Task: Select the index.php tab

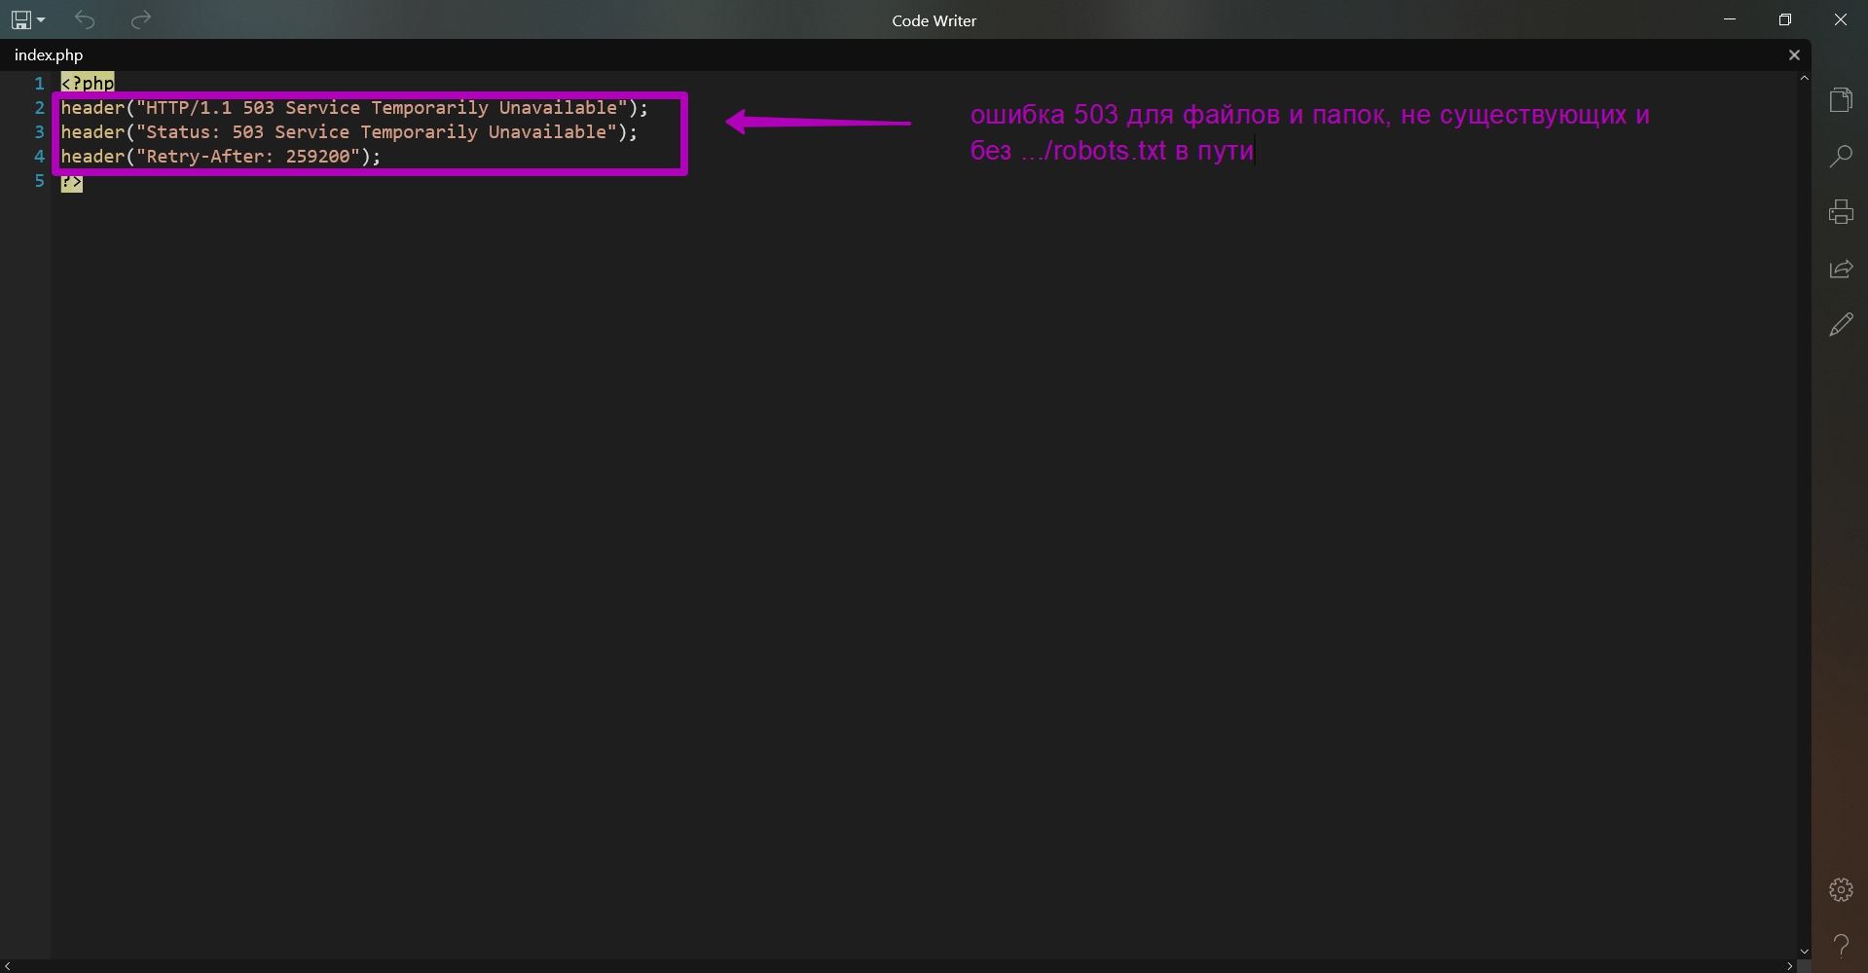Action: [x=49, y=55]
